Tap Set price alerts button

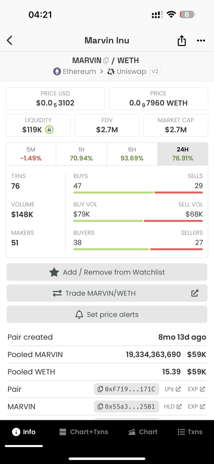(107, 314)
